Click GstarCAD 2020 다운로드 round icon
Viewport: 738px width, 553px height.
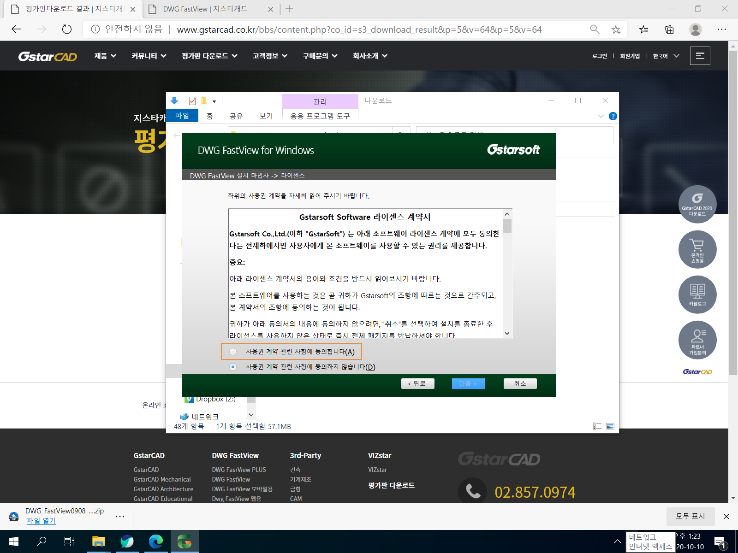[697, 204]
